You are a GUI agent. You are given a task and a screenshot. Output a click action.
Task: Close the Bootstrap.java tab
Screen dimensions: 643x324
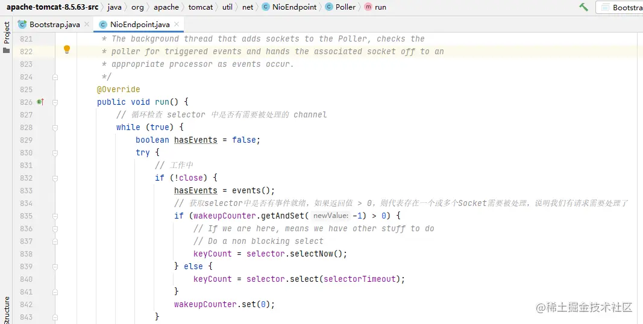pos(87,24)
